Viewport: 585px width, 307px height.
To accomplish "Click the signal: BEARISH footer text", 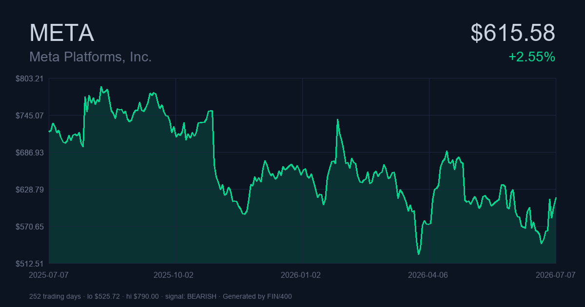I will coord(191,296).
